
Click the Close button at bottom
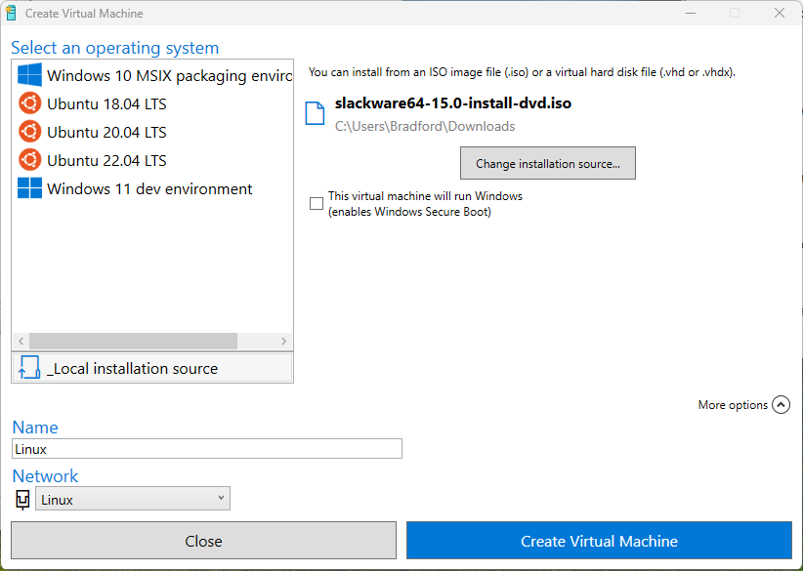pos(204,541)
